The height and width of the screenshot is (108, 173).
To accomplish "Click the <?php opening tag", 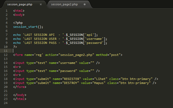I will 18,23.
